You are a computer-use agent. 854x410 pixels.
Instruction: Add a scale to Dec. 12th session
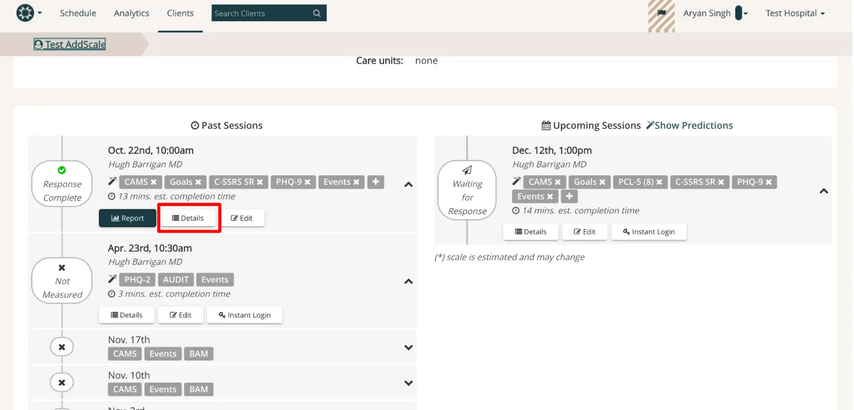click(569, 197)
